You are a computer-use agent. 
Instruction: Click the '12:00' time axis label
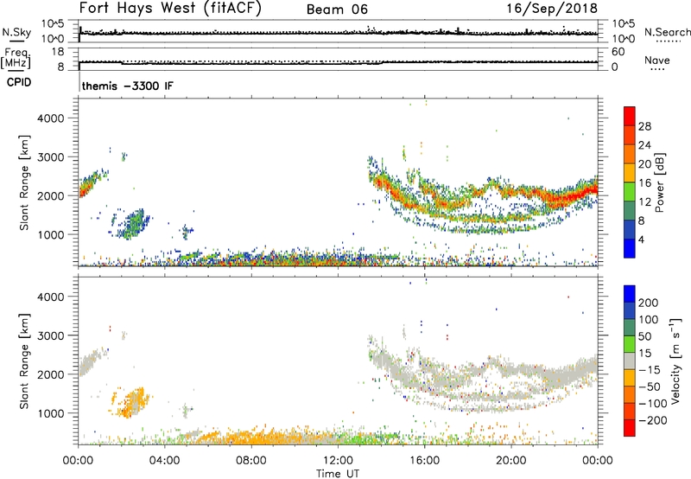coord(338,461)
